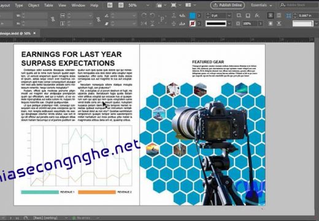
Task: Open the Window menu
Action: tap(79, 6)
